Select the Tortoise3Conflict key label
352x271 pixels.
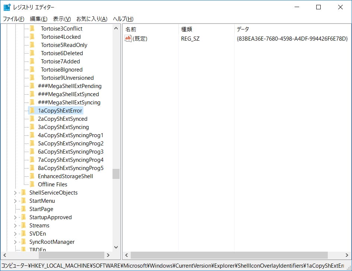coord(61,29)
